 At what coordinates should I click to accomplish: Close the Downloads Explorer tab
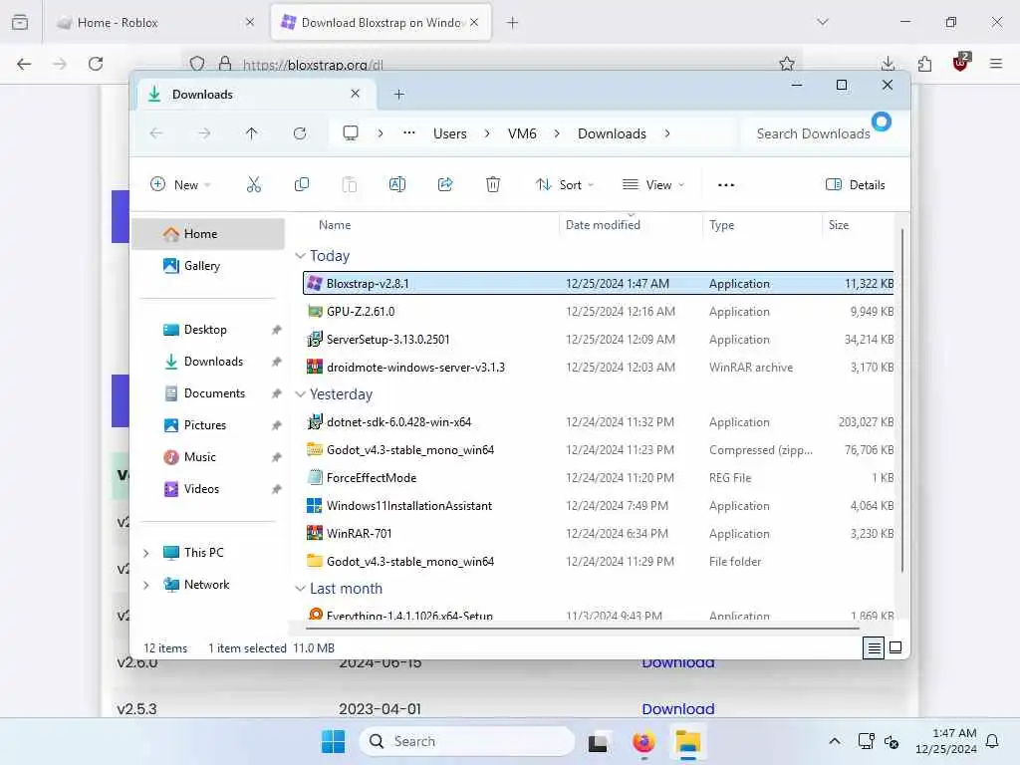tap(356, 94)
